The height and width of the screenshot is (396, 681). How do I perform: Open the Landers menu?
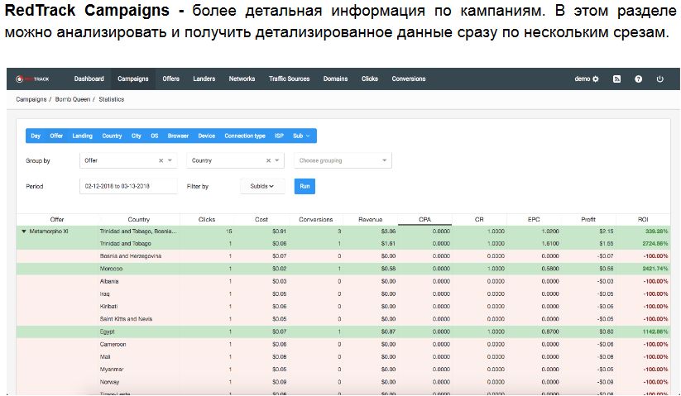pyautogui.click(x=204, y=79)
